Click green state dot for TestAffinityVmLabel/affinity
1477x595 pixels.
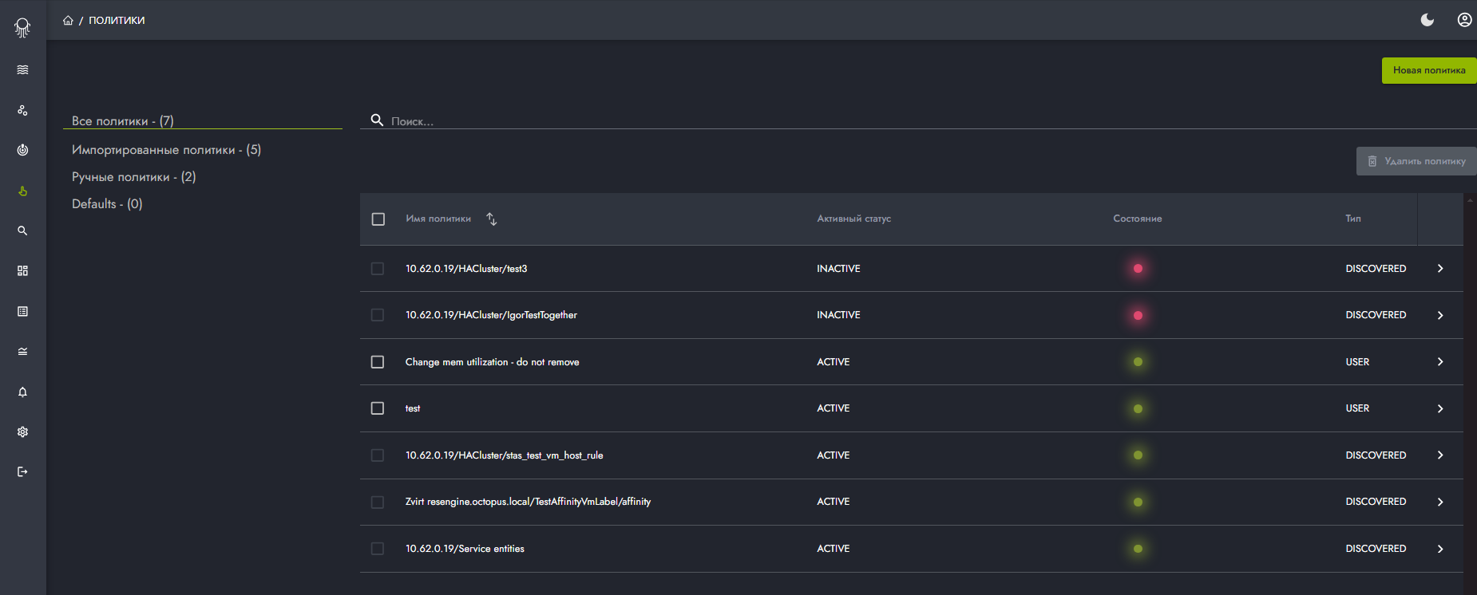(1138, 502)
